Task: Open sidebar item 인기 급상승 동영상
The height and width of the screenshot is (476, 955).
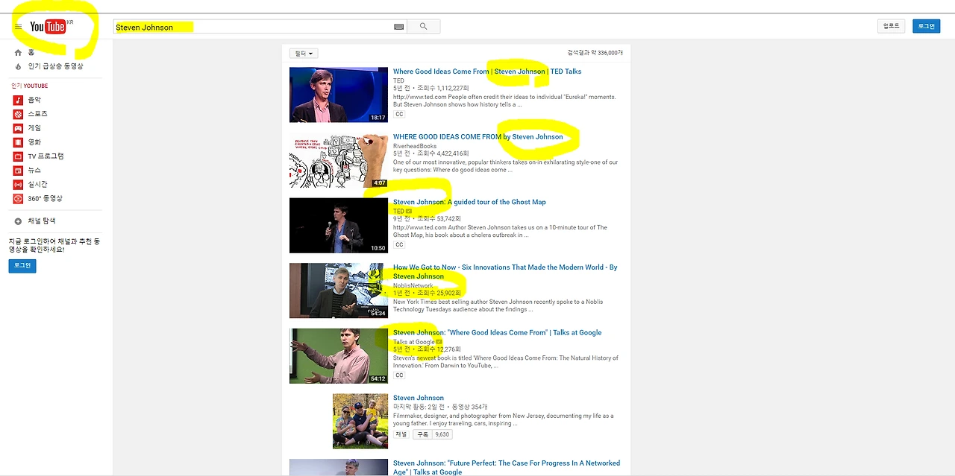Action: click(x=56, y=66)
